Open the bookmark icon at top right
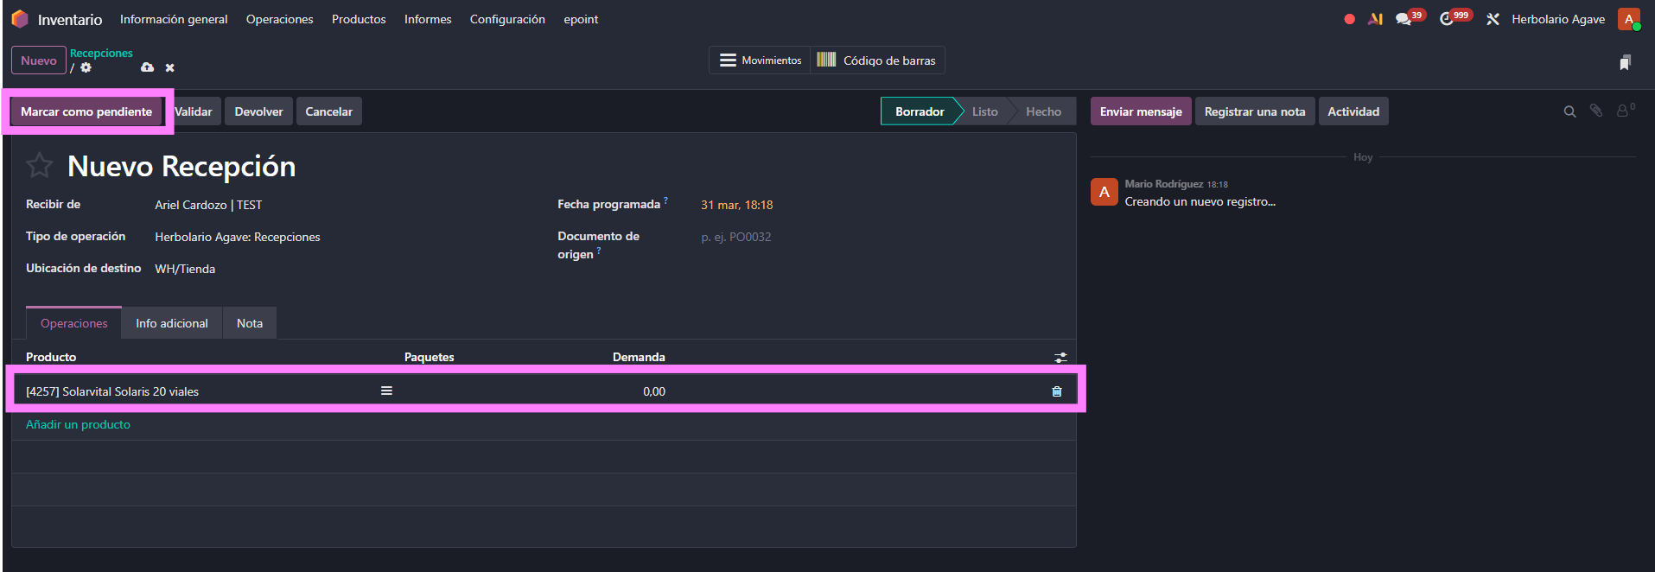 (1625, 62)
